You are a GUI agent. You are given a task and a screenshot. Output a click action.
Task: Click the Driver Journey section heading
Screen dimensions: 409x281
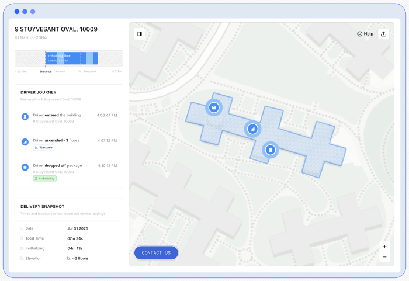[x=39, y=92]
